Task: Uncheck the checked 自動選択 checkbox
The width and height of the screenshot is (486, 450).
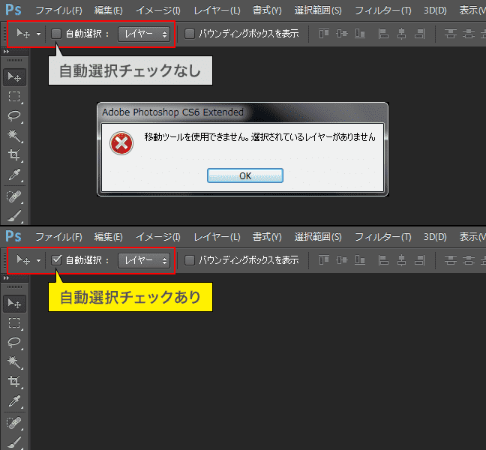Action: click(x=56, y=260)
